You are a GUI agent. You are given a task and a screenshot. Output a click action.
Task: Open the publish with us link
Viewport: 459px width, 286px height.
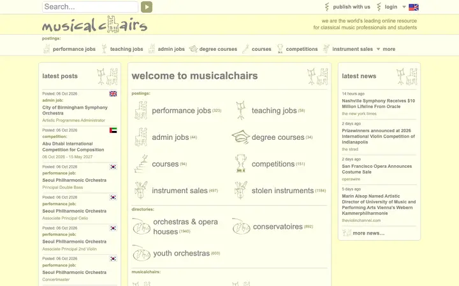coord(351,7)
